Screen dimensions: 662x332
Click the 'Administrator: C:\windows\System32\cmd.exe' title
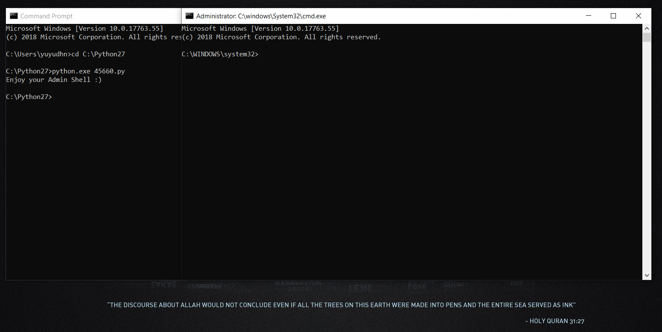261,16
